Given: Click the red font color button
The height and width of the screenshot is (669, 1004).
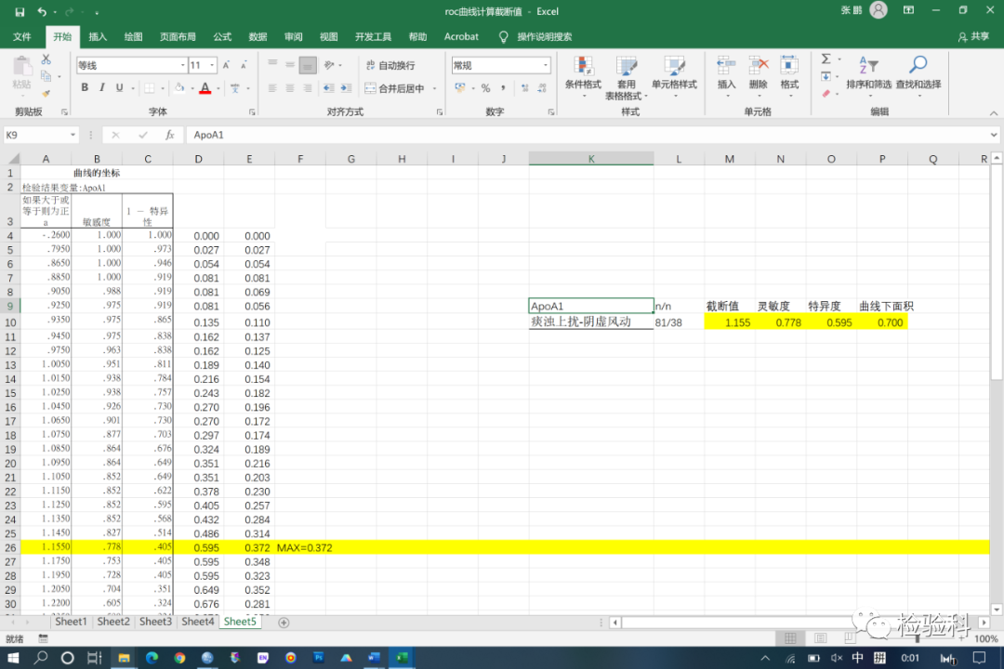Looking at the screenshot, I should click(205, 88).
